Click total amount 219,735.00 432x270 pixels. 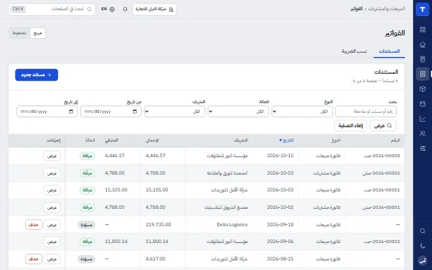[x=158, y=224]
